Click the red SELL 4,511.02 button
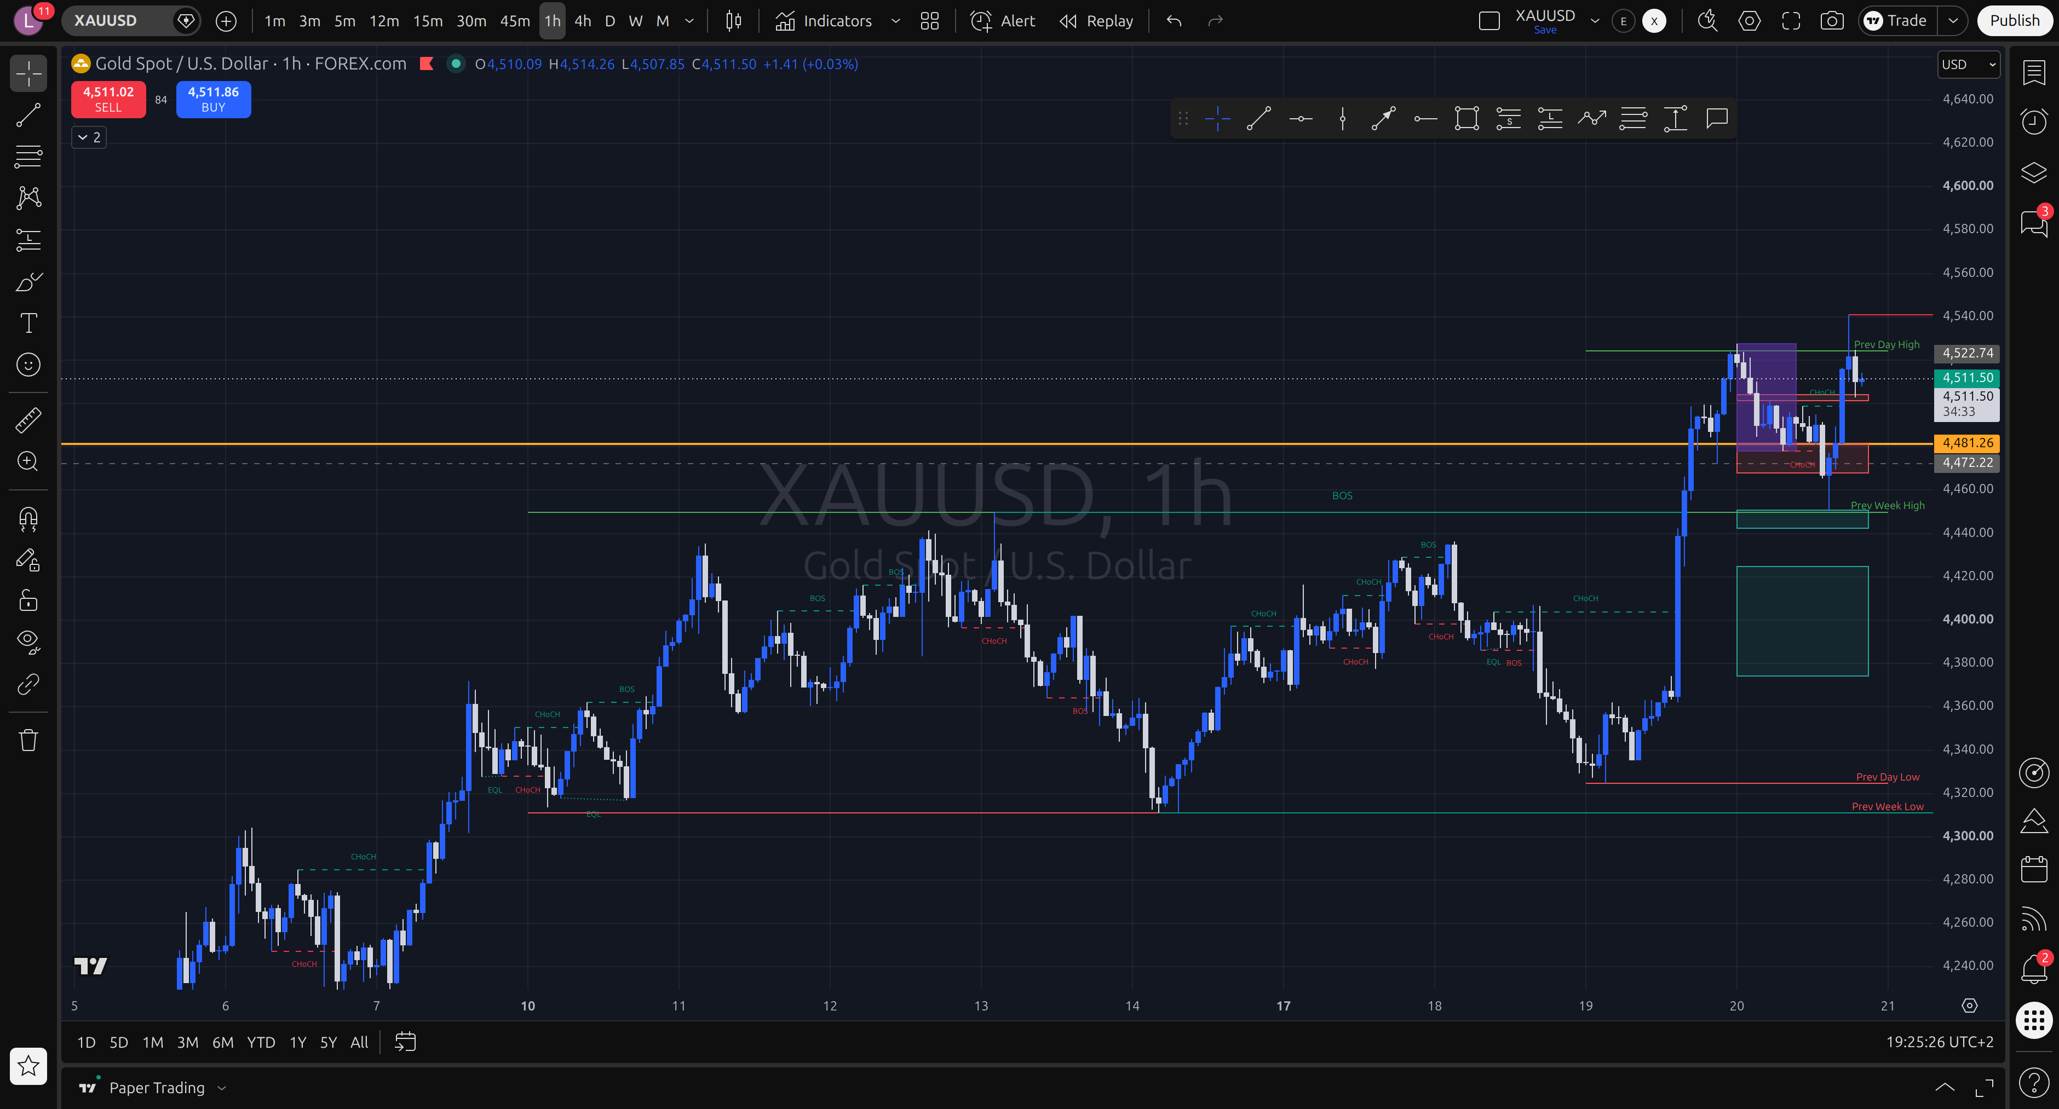This screenshot has height=1109, width=2059. pos(109,99)
